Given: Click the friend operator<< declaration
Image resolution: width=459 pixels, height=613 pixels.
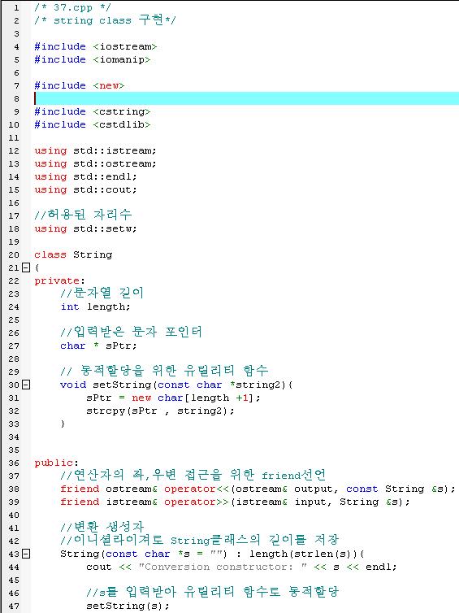Looking at the screenshot, I should (x=258, y=489).
